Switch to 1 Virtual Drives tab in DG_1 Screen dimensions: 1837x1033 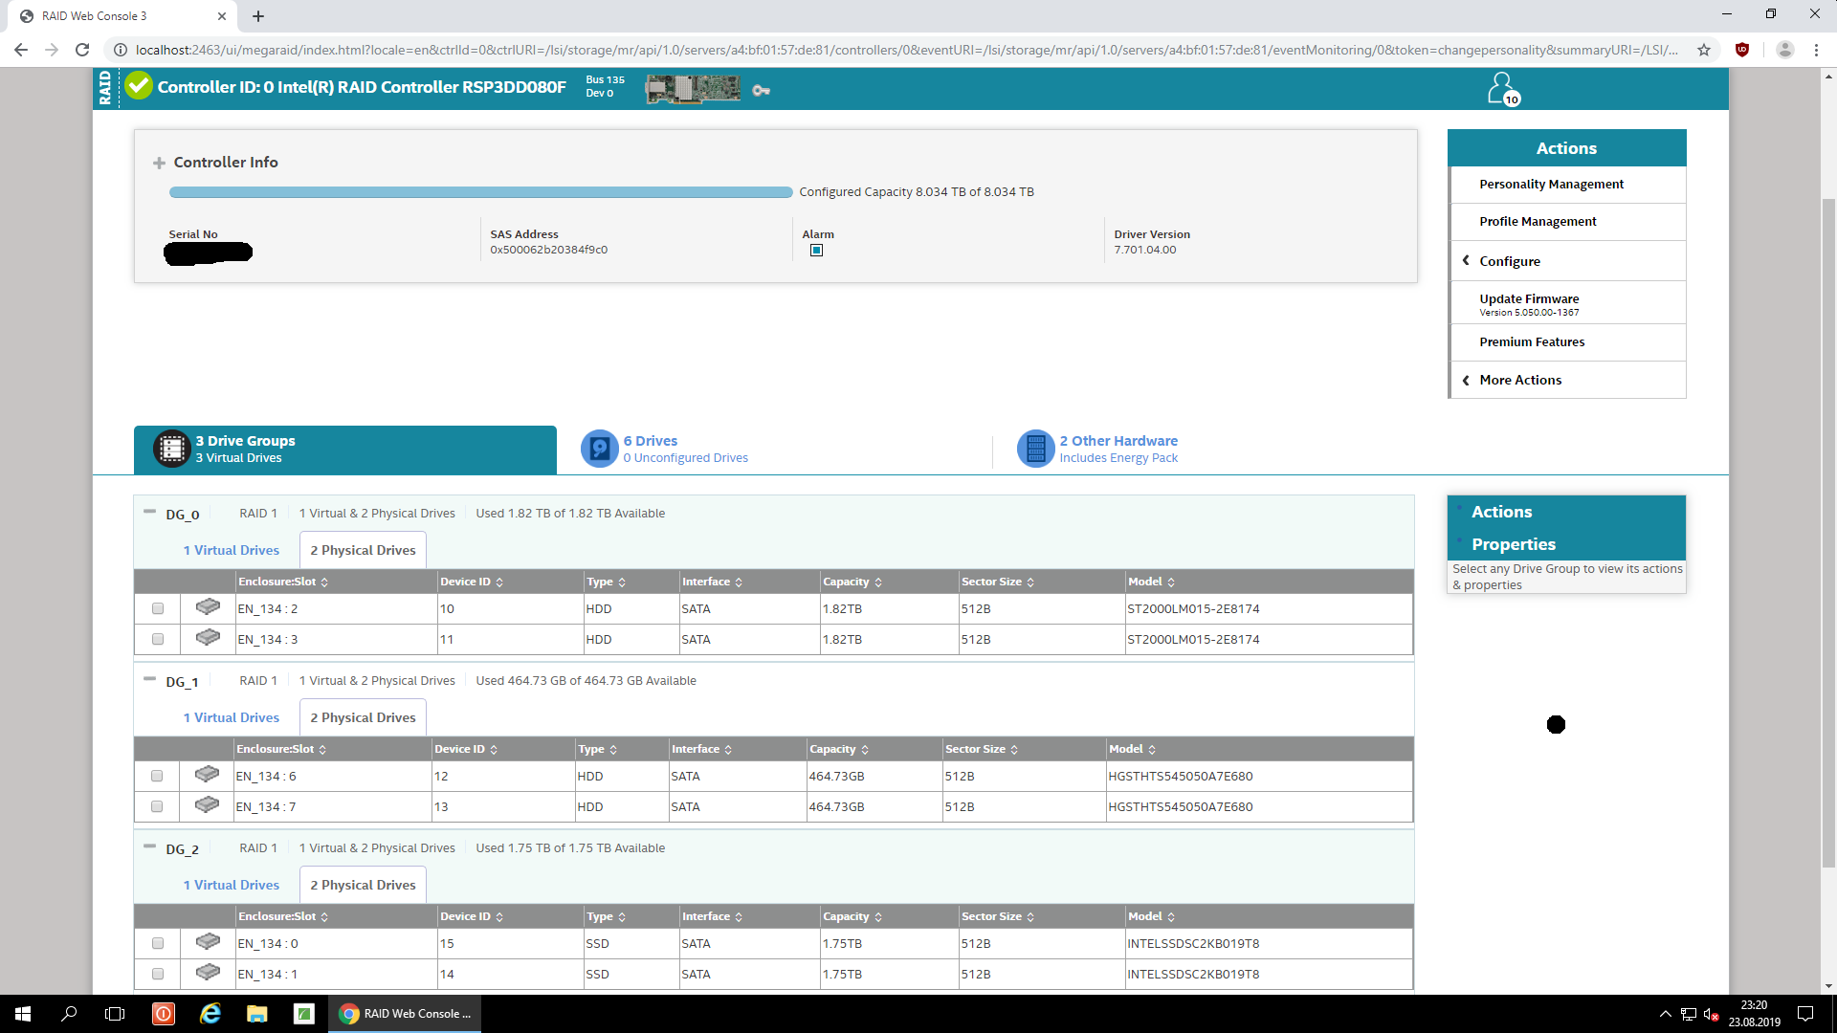pyautogui.click(x=231, y=717)
